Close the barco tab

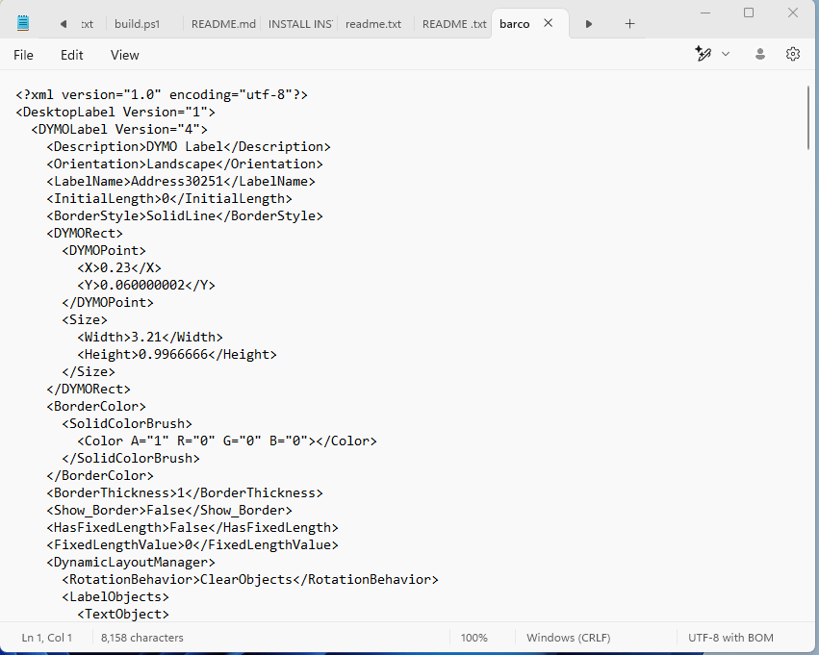tap(549, 23)
